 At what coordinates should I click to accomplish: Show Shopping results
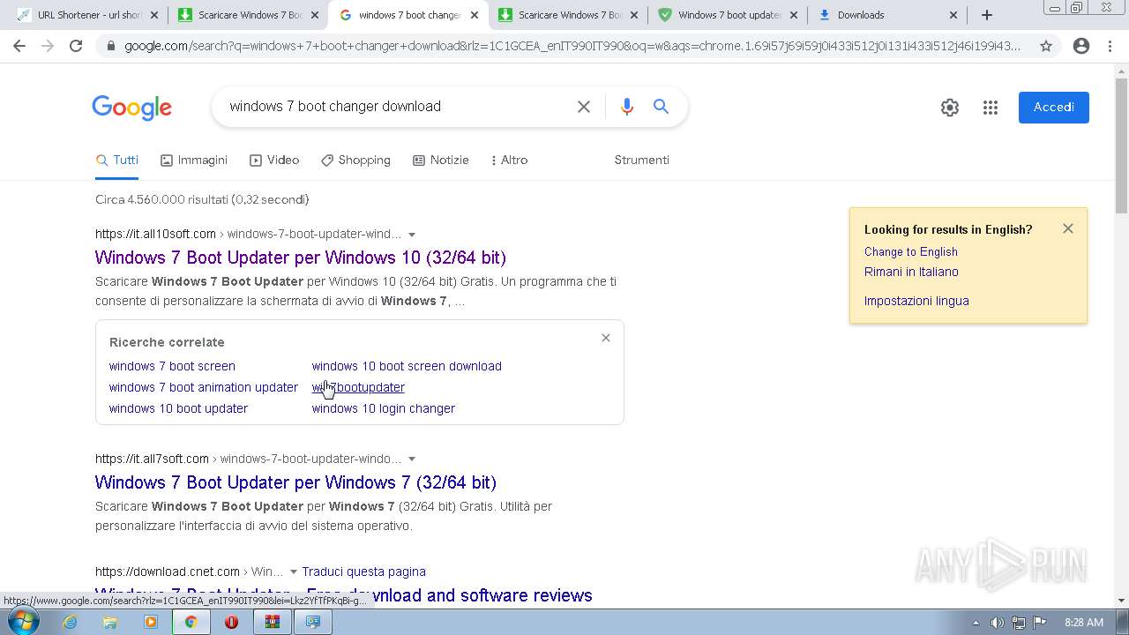click(355, 161)
